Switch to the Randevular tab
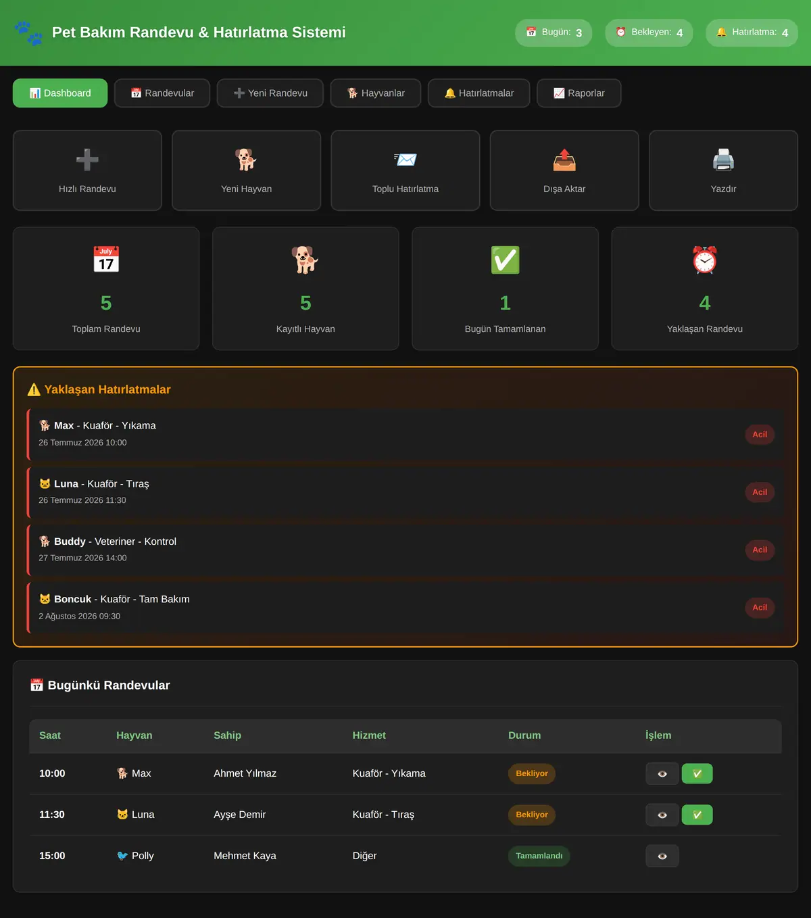This screenshot has width=811, height=918. [x=162, y=93]
